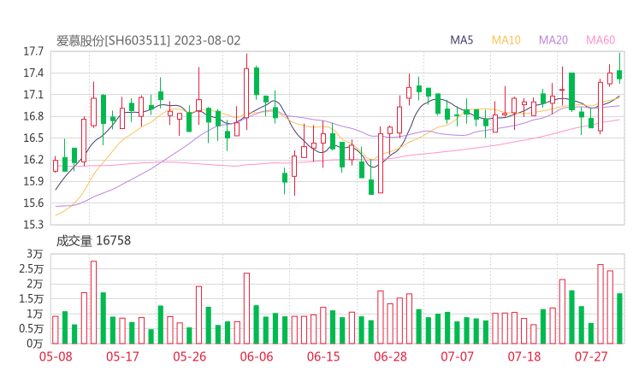This screenshot has width=633, height=376.
Task: Select the 05-08 date axis label
Action: click(x=56, y=356)
